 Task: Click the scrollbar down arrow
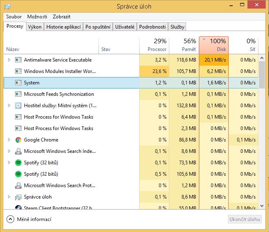262,206
